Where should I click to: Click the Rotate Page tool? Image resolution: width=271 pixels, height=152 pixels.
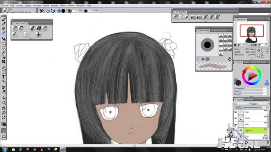[4, 117]
